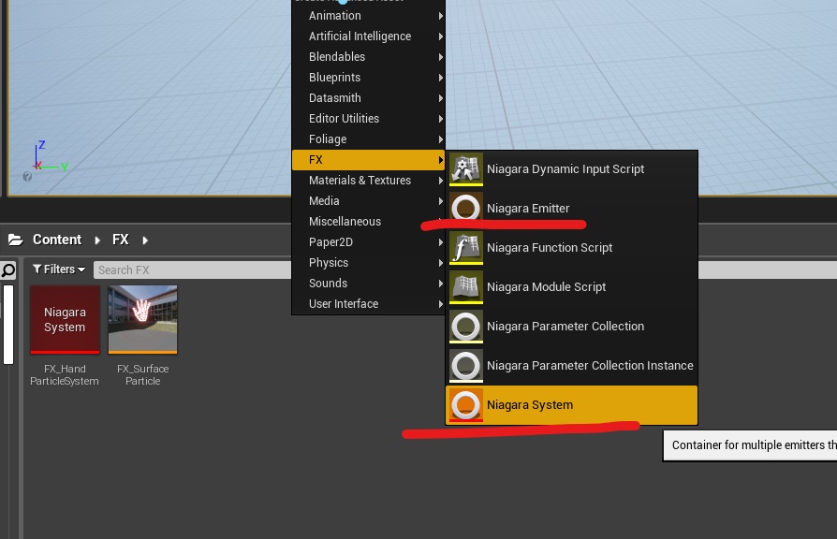This screenshot has height=539, width=837.
Task: Choose Niagara Parameter Collection Instance entry
Action: pyautogui.click(x=572, y=366)
